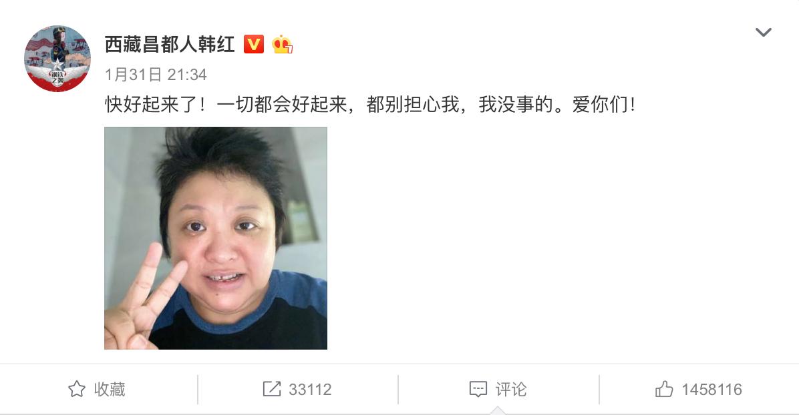Image resolution: width=799 pixels, height=415 pixels.
Task: Open the circular profile avatar
Action: pyautogui.click(x=57, y=59)
